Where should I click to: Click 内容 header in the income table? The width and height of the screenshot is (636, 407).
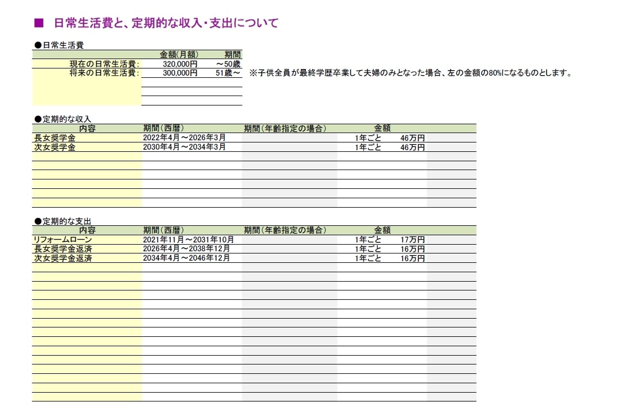pyautogui.click(x=87, y=128)
